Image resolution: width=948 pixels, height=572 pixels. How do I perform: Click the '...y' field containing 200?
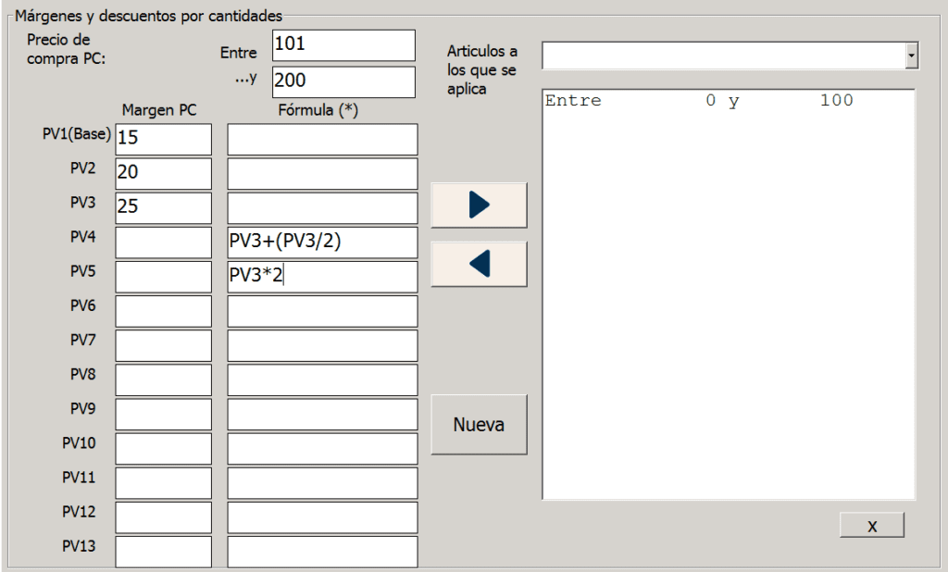tap(343, 81)
